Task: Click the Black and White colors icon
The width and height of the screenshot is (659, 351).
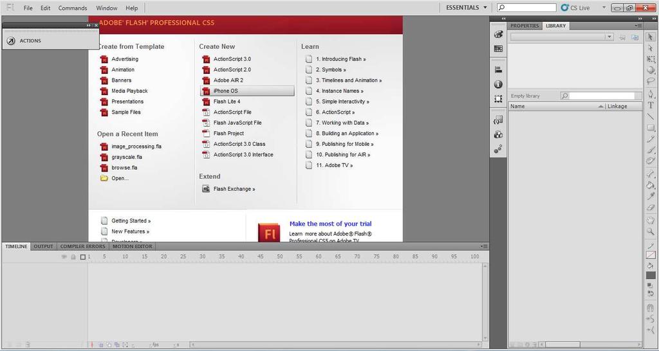Action: tap(649, 285)
